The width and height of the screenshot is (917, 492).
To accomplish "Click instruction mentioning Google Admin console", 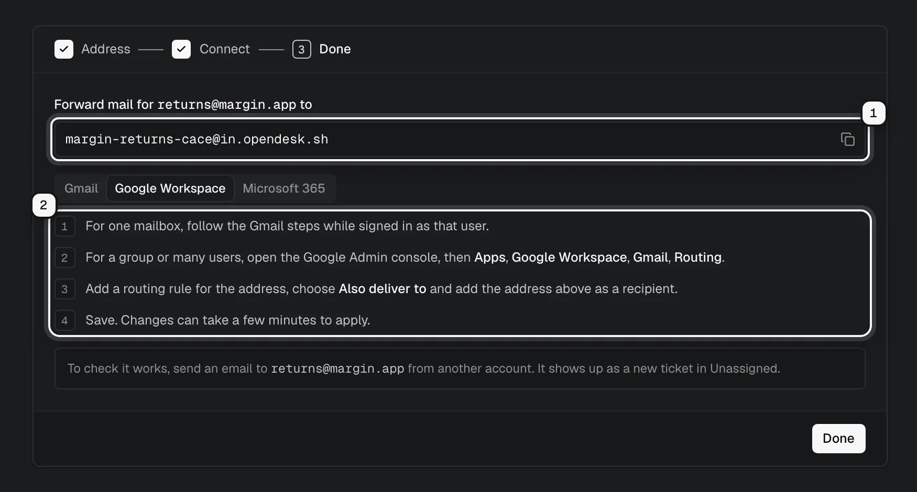I will [x=405, y=258].
